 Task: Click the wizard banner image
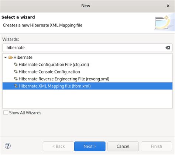tap(164, 23)
